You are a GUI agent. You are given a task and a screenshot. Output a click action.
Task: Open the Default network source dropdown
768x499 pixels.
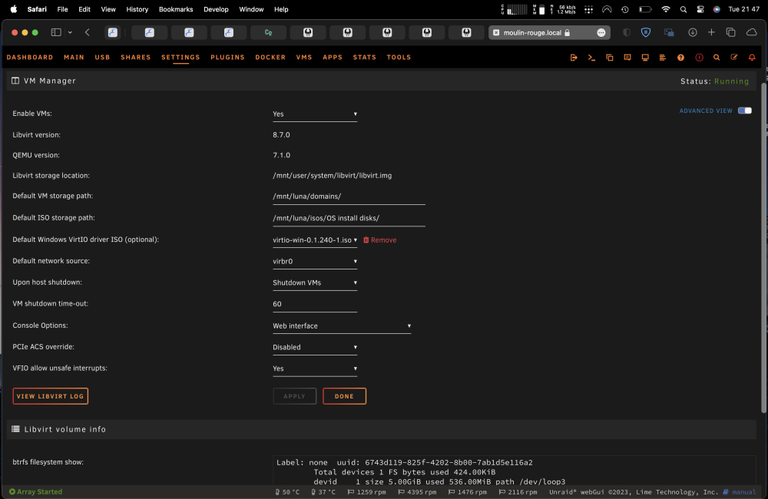tap(315, 262)
